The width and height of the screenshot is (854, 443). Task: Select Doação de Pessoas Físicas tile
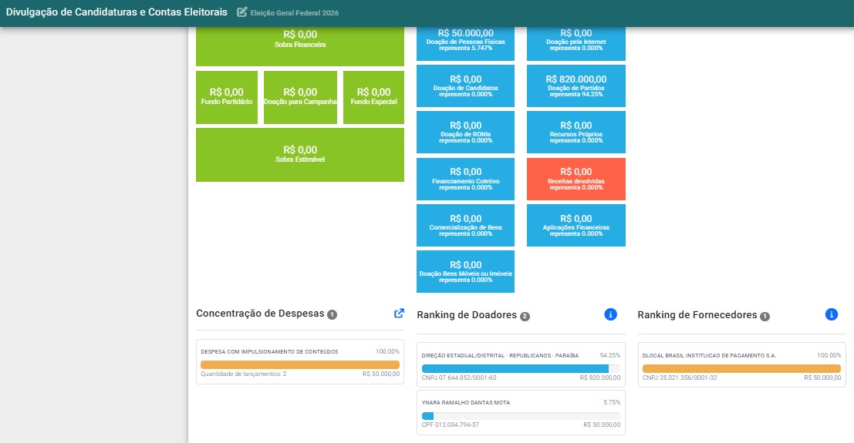tap(465, 43)
